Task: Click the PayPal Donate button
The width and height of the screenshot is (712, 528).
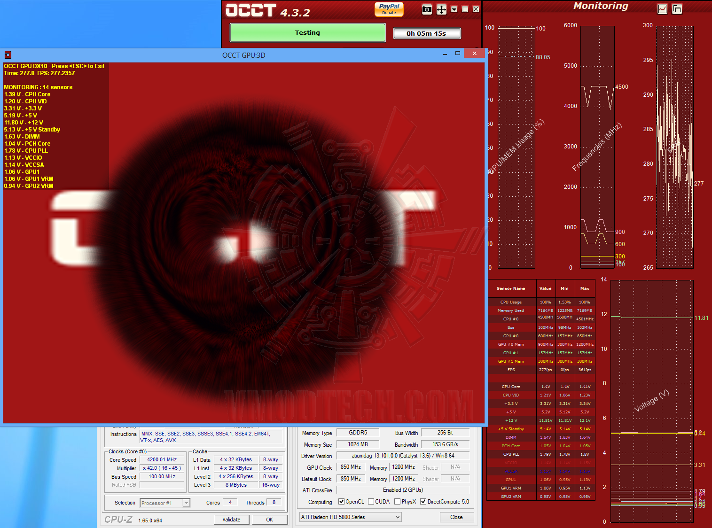Action: coord(389,9)
